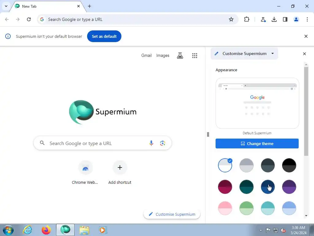Click the network tray icon
The height and width of the screenshot is (236, 314).
click(276, 230)
